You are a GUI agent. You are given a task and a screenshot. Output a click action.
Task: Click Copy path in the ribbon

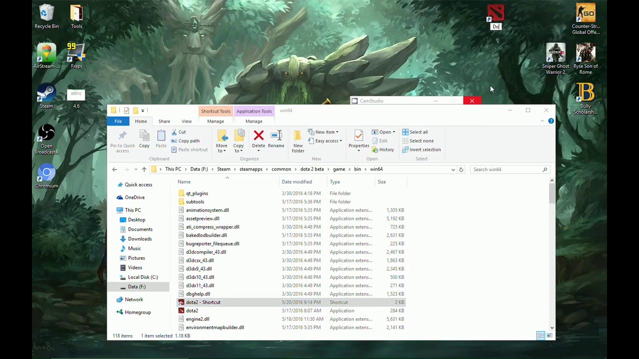tap(185, 141)
